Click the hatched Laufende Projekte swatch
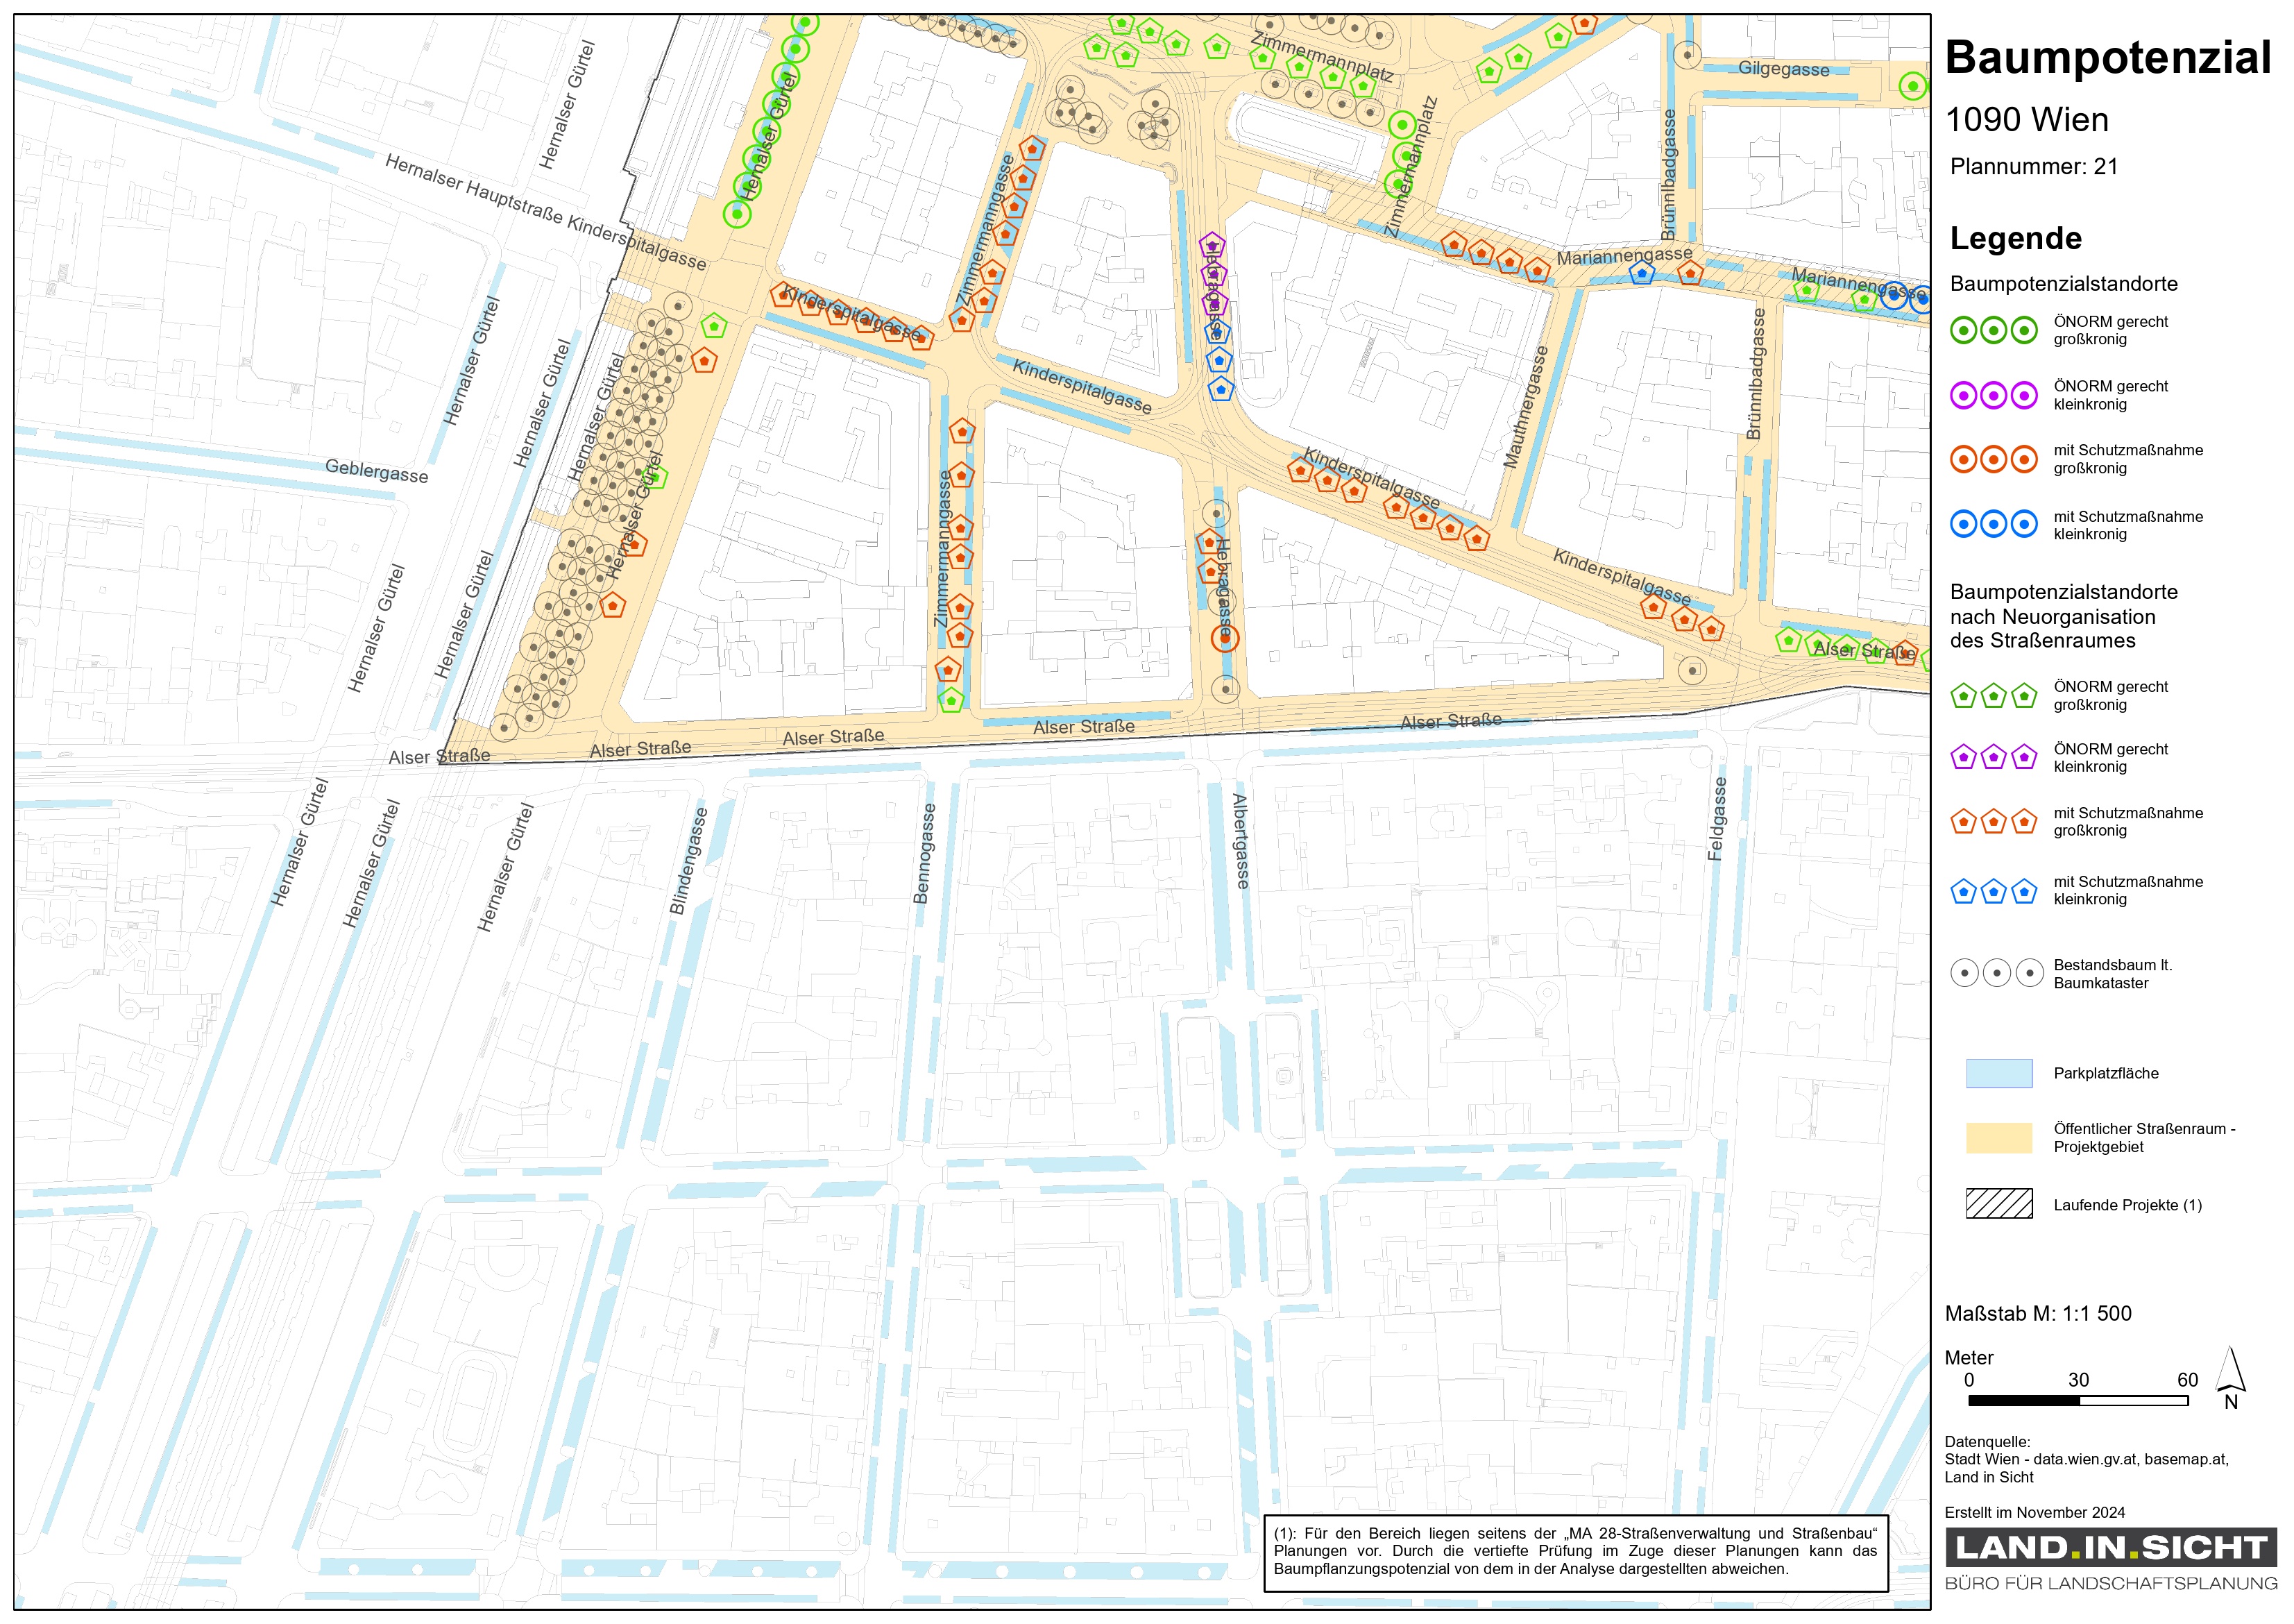2294x1624 pixels. 1998,1204
